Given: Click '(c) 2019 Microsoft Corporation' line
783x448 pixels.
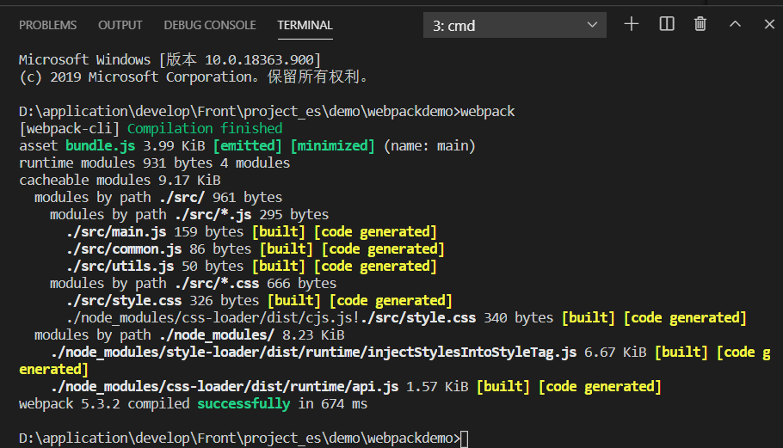Looking at the screenshot, I should click(194, 77).
